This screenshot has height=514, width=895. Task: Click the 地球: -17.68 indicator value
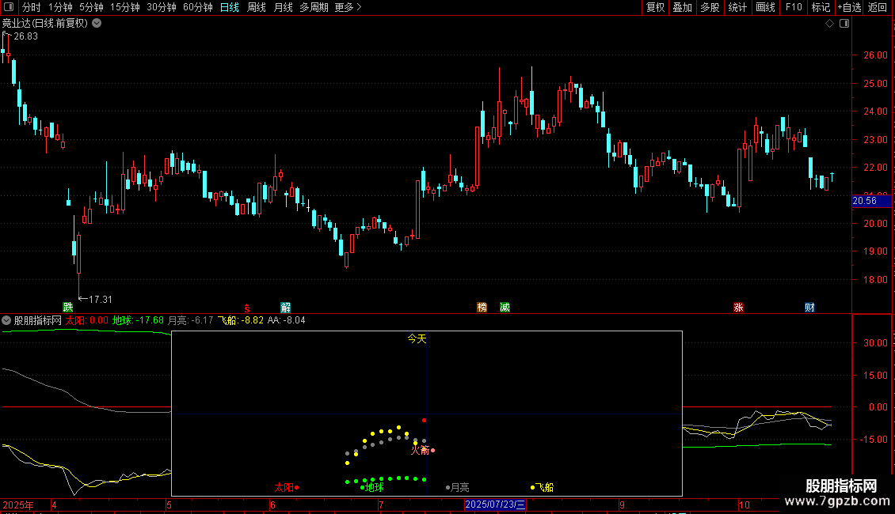click(138, 320)
